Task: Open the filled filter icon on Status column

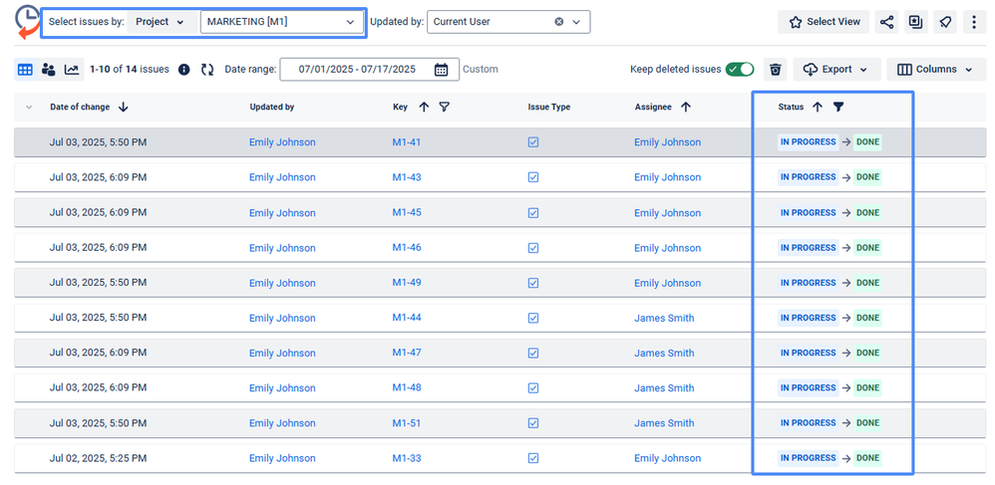Action: [x=838, y=108]
